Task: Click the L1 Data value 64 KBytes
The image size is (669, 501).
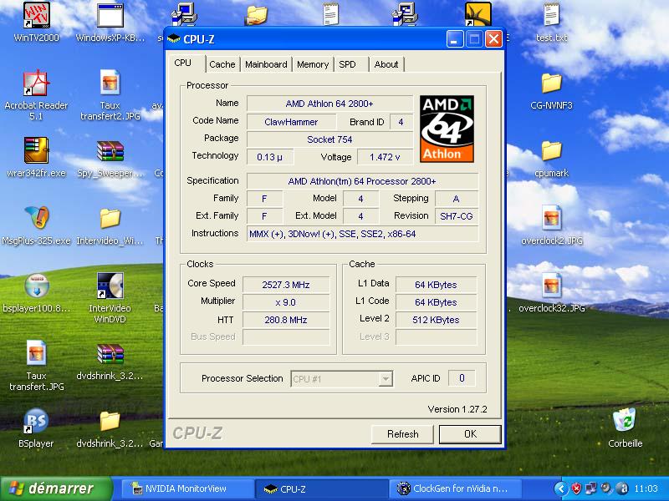Action: (436, 285)
